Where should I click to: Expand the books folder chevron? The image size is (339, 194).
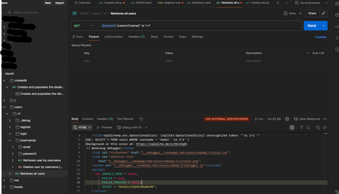pos(4,187)
